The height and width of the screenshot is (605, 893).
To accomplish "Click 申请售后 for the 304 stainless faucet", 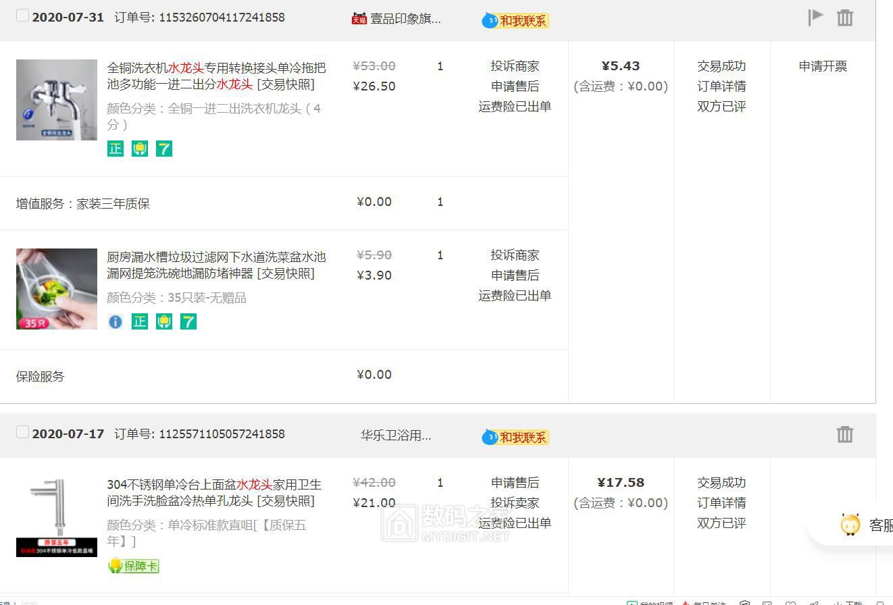I will tap(515, 483).
